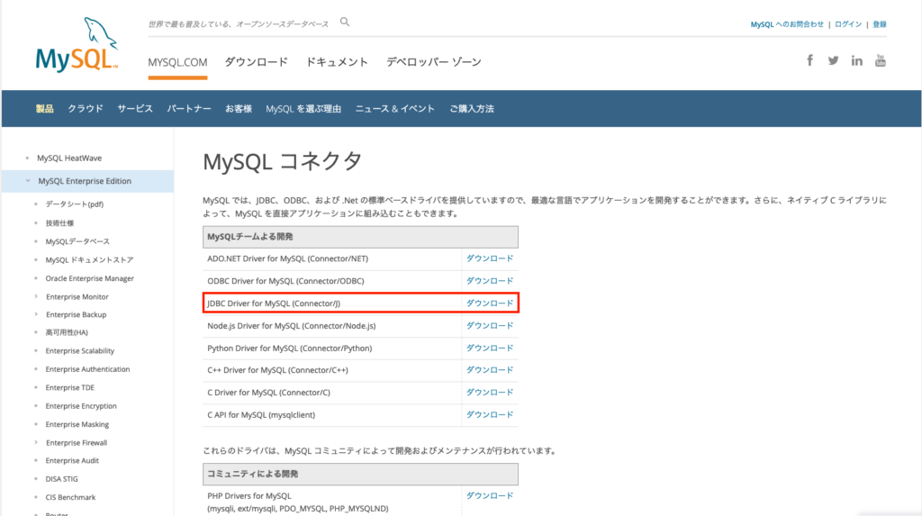Select the デベロッパー ゾーン tab

tap(434, 62)
